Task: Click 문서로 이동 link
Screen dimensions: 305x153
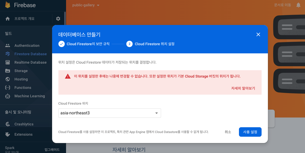Action: click(282, 5)
